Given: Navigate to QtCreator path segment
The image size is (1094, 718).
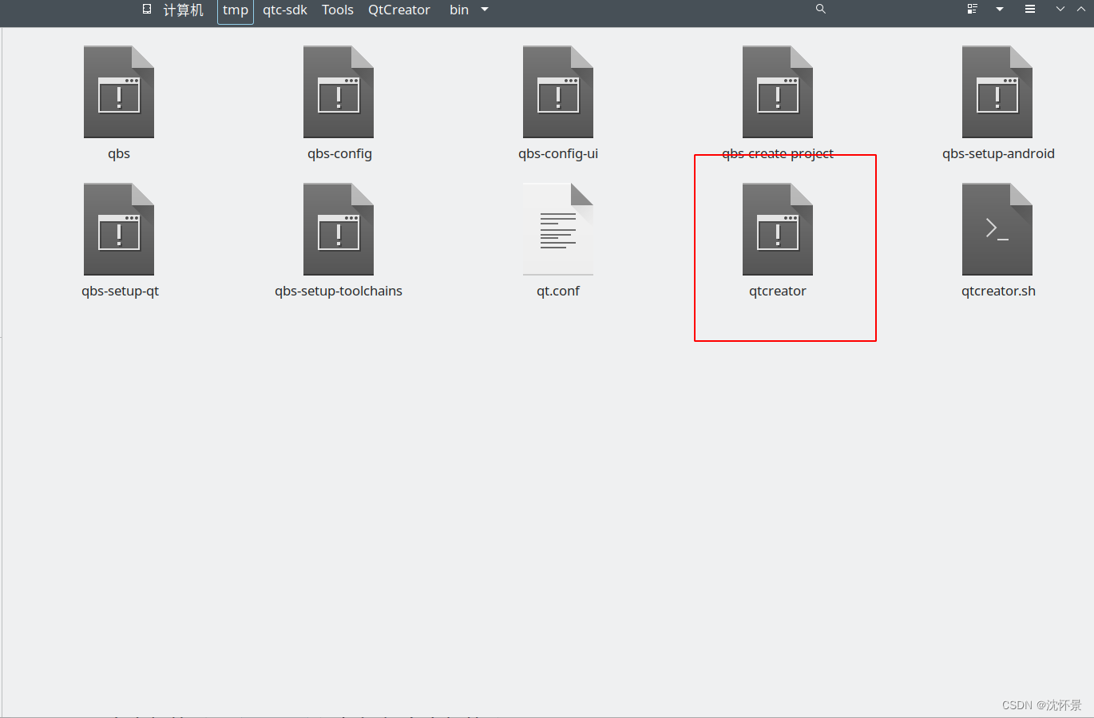Looking at the screenshot, I should [399, 10].
